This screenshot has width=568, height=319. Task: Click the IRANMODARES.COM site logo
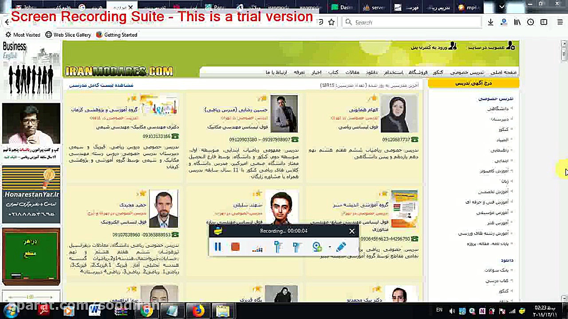(x=119, y=71)
